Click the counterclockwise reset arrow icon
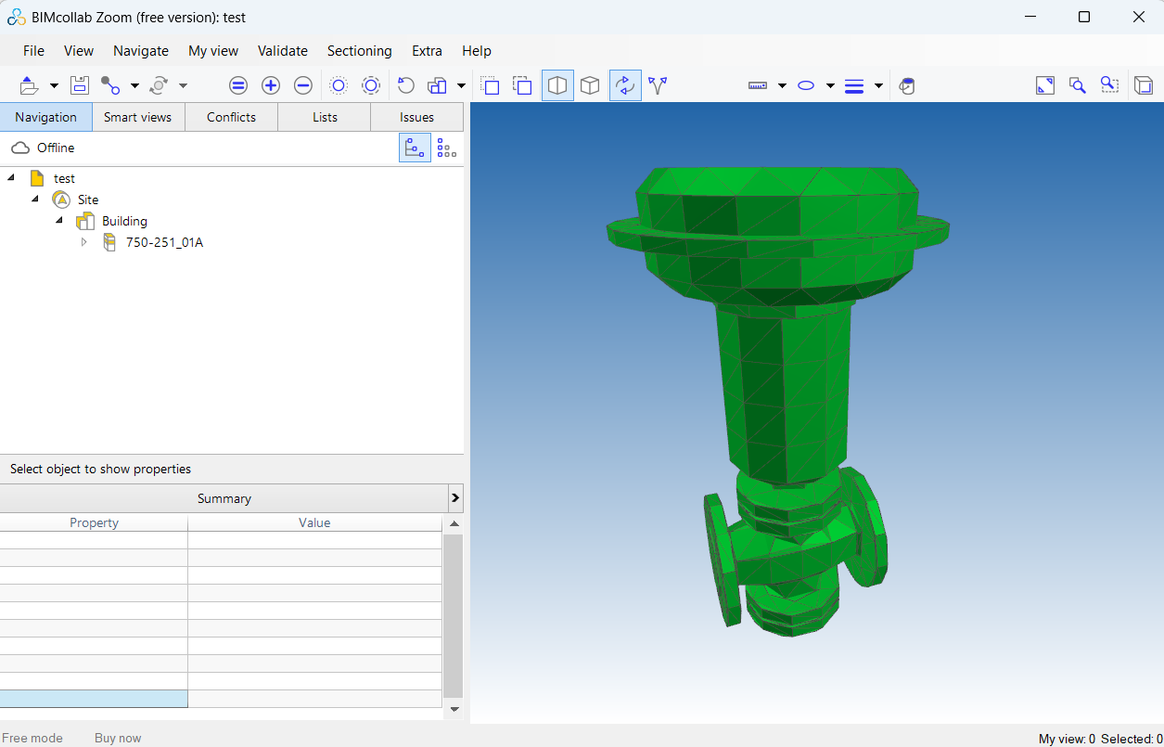 [405, 85]
